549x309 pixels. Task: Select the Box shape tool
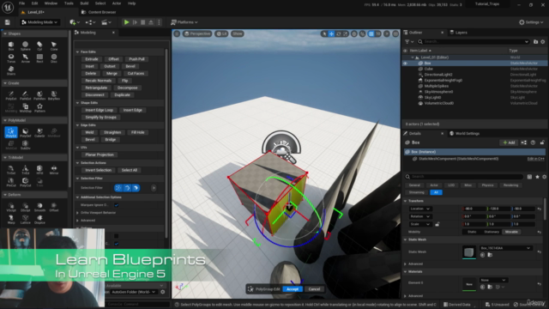point(11,45)
